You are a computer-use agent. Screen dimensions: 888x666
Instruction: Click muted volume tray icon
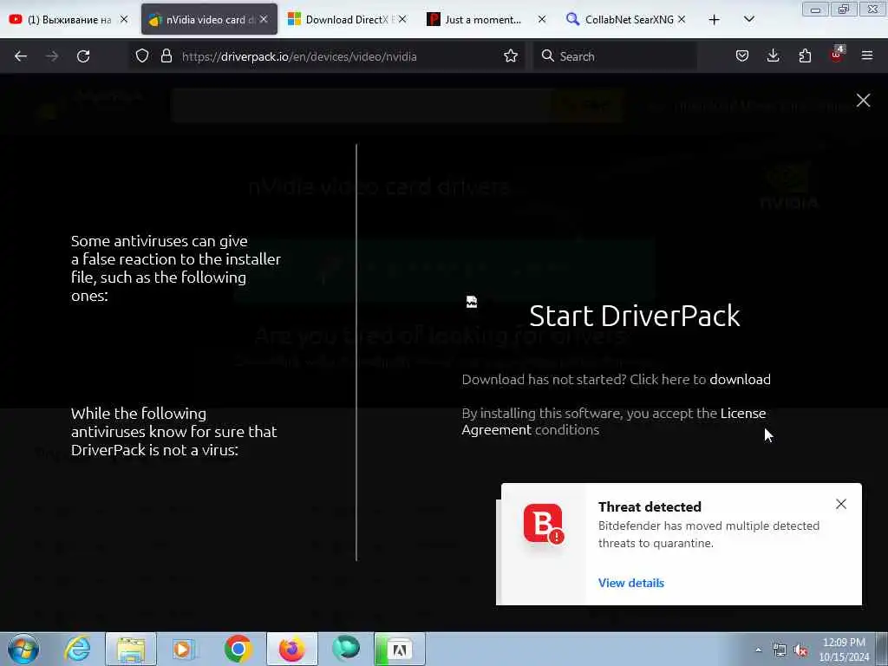point(800,650)
